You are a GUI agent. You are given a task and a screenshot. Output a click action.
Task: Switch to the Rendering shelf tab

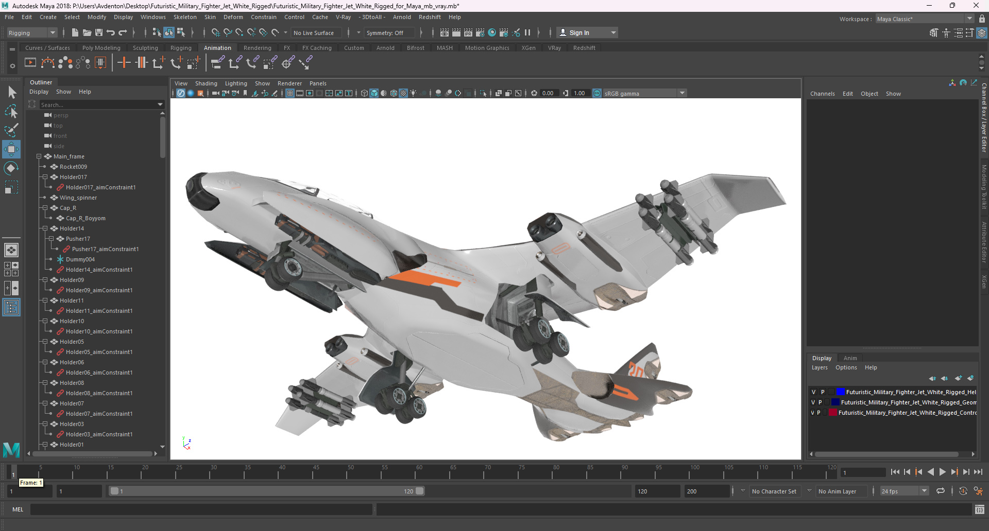pyautogui.click(x=257, y=48)
